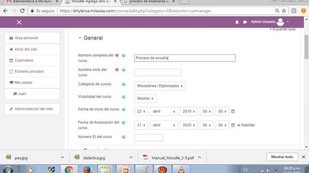The height and width of the screenshot is (173, 309).
Task: Open Chrome from the taskbar
Action: coord(69,169)
